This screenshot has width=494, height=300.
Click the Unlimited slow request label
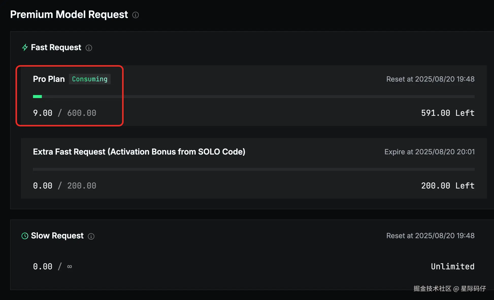[452, 267]
